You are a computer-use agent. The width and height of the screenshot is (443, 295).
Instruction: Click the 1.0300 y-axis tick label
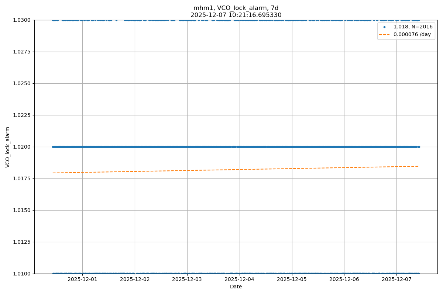pyautogui.click(x=23, y=20)
